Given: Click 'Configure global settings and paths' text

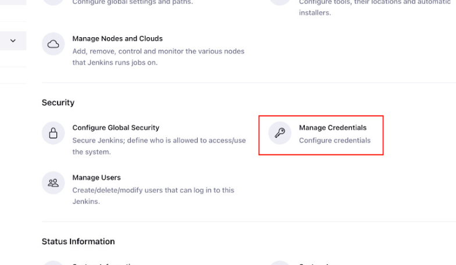Looking at the screenshot, I should [x=132, y=2].
